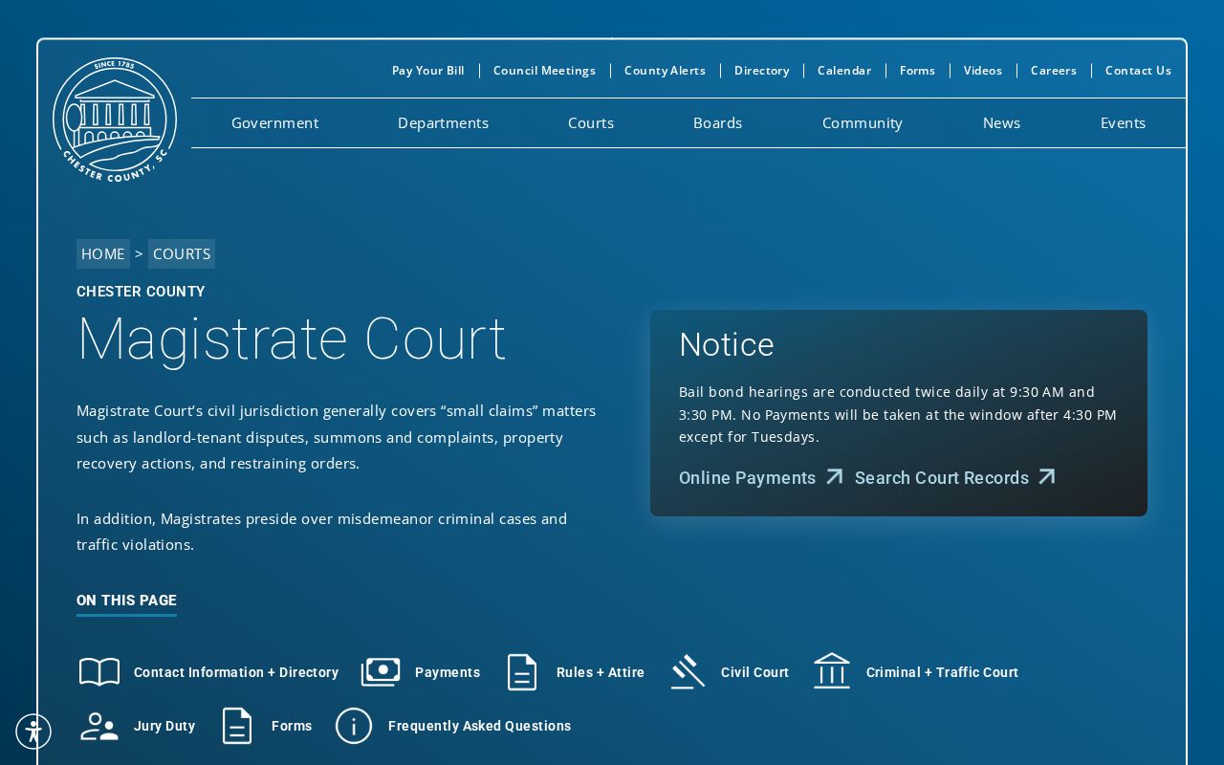Jump to Frequently Asked Questions section
This screenshot has height=765, width=1224.
click(480, 726)
